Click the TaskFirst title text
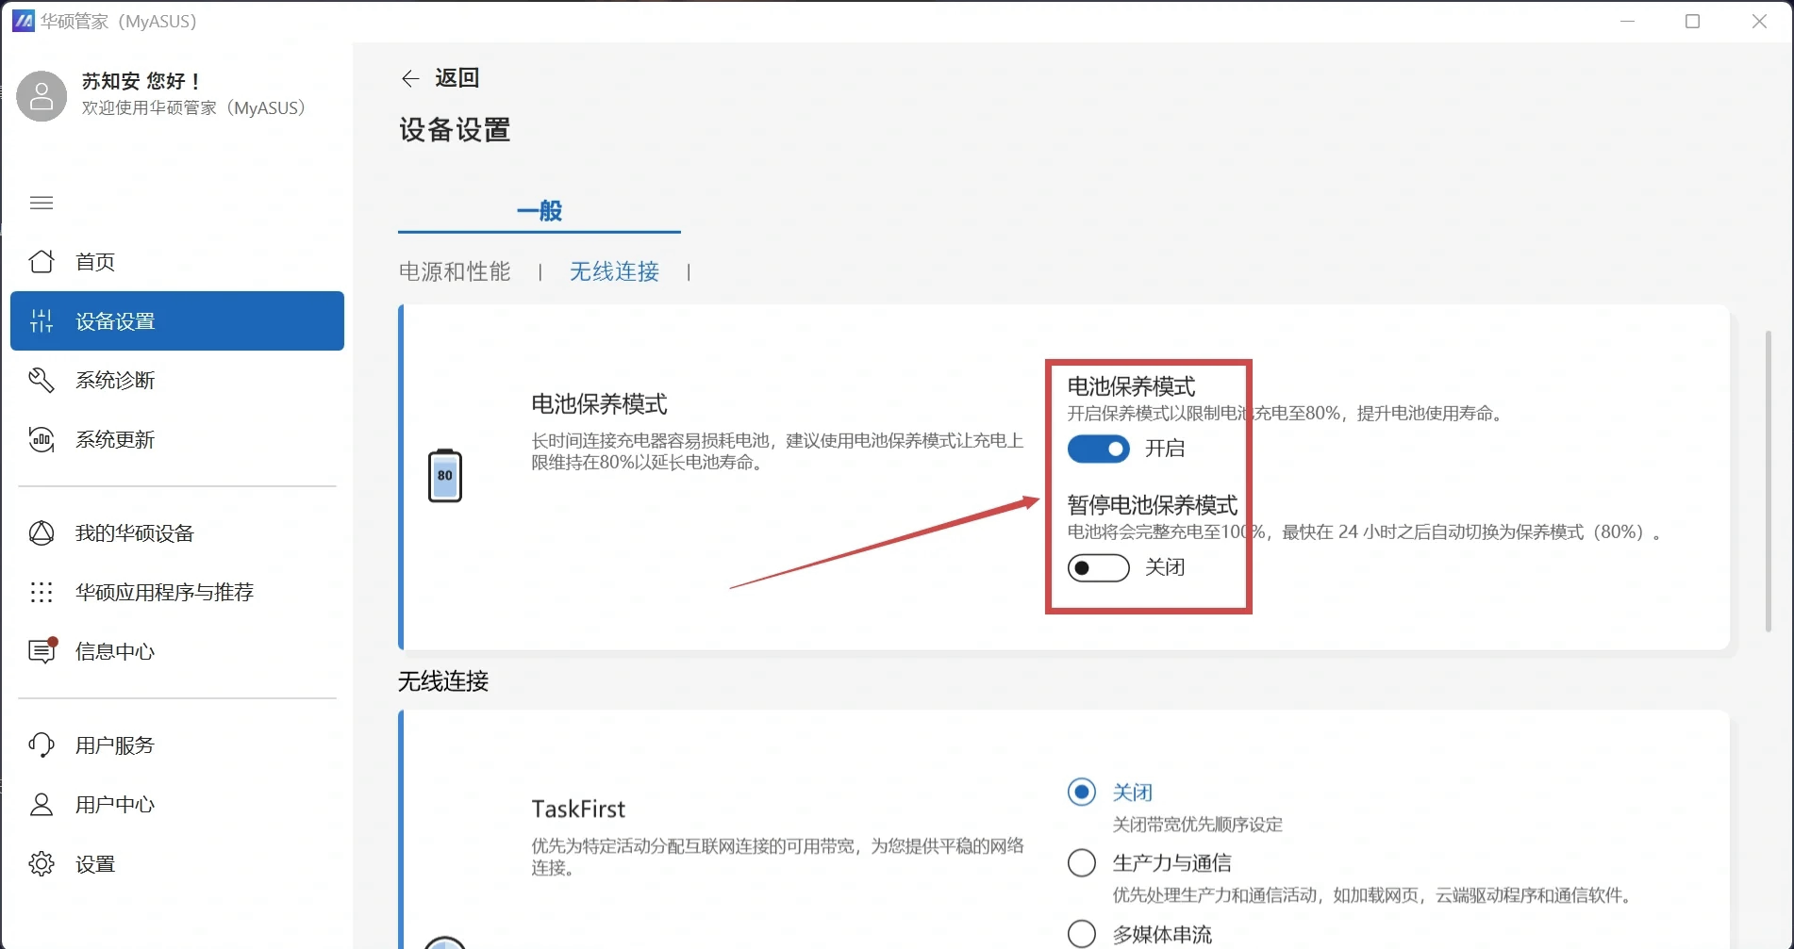This screenshot has width=1794, height=949. click(578, 809)
